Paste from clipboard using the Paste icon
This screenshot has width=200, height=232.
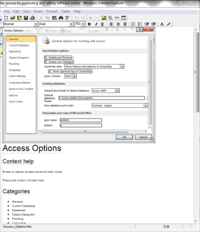pos(55,18)
